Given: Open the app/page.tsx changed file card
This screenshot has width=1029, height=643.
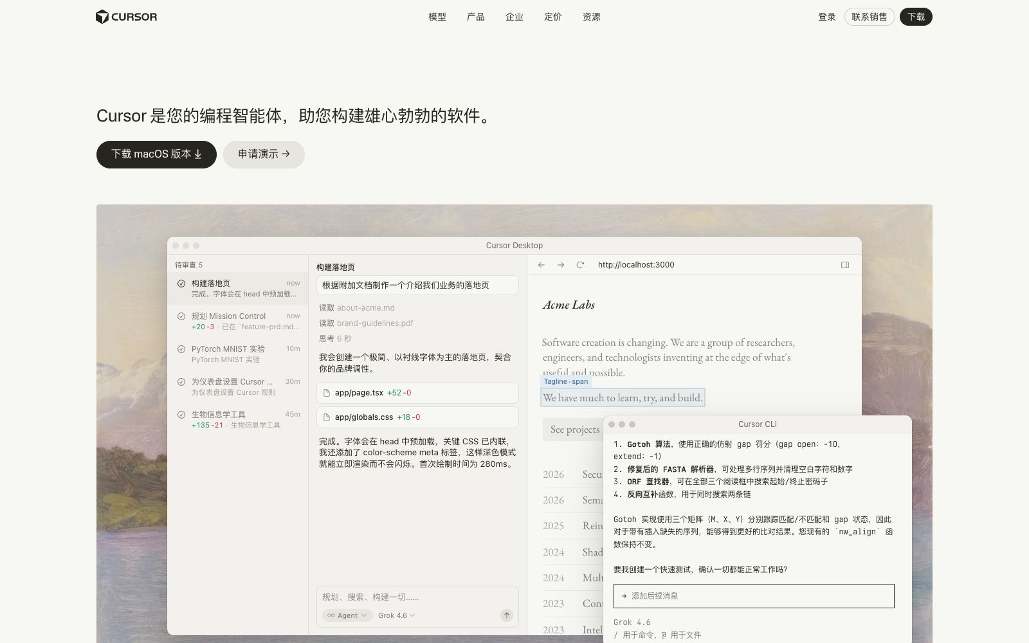Looking at the screenshot, I should pyautogui.click(x=417, y=393).
